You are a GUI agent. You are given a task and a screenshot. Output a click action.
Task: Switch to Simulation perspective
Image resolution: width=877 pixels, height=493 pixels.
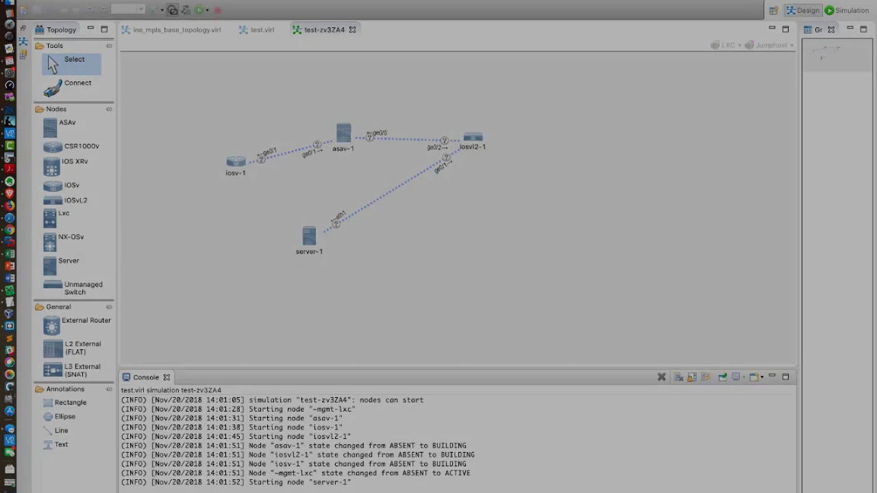click(847, 10)
